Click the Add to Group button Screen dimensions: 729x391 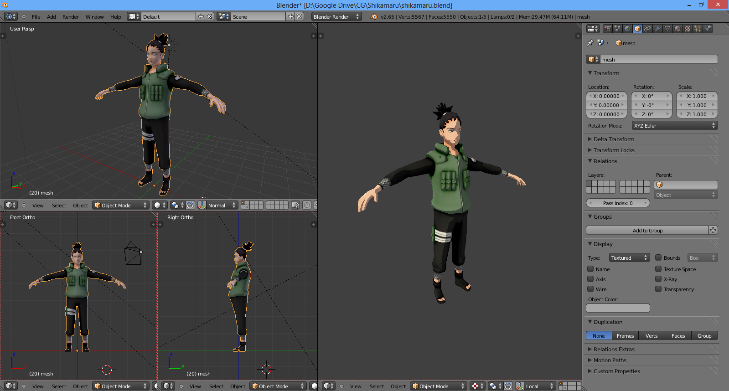click(x=647, y=231)
